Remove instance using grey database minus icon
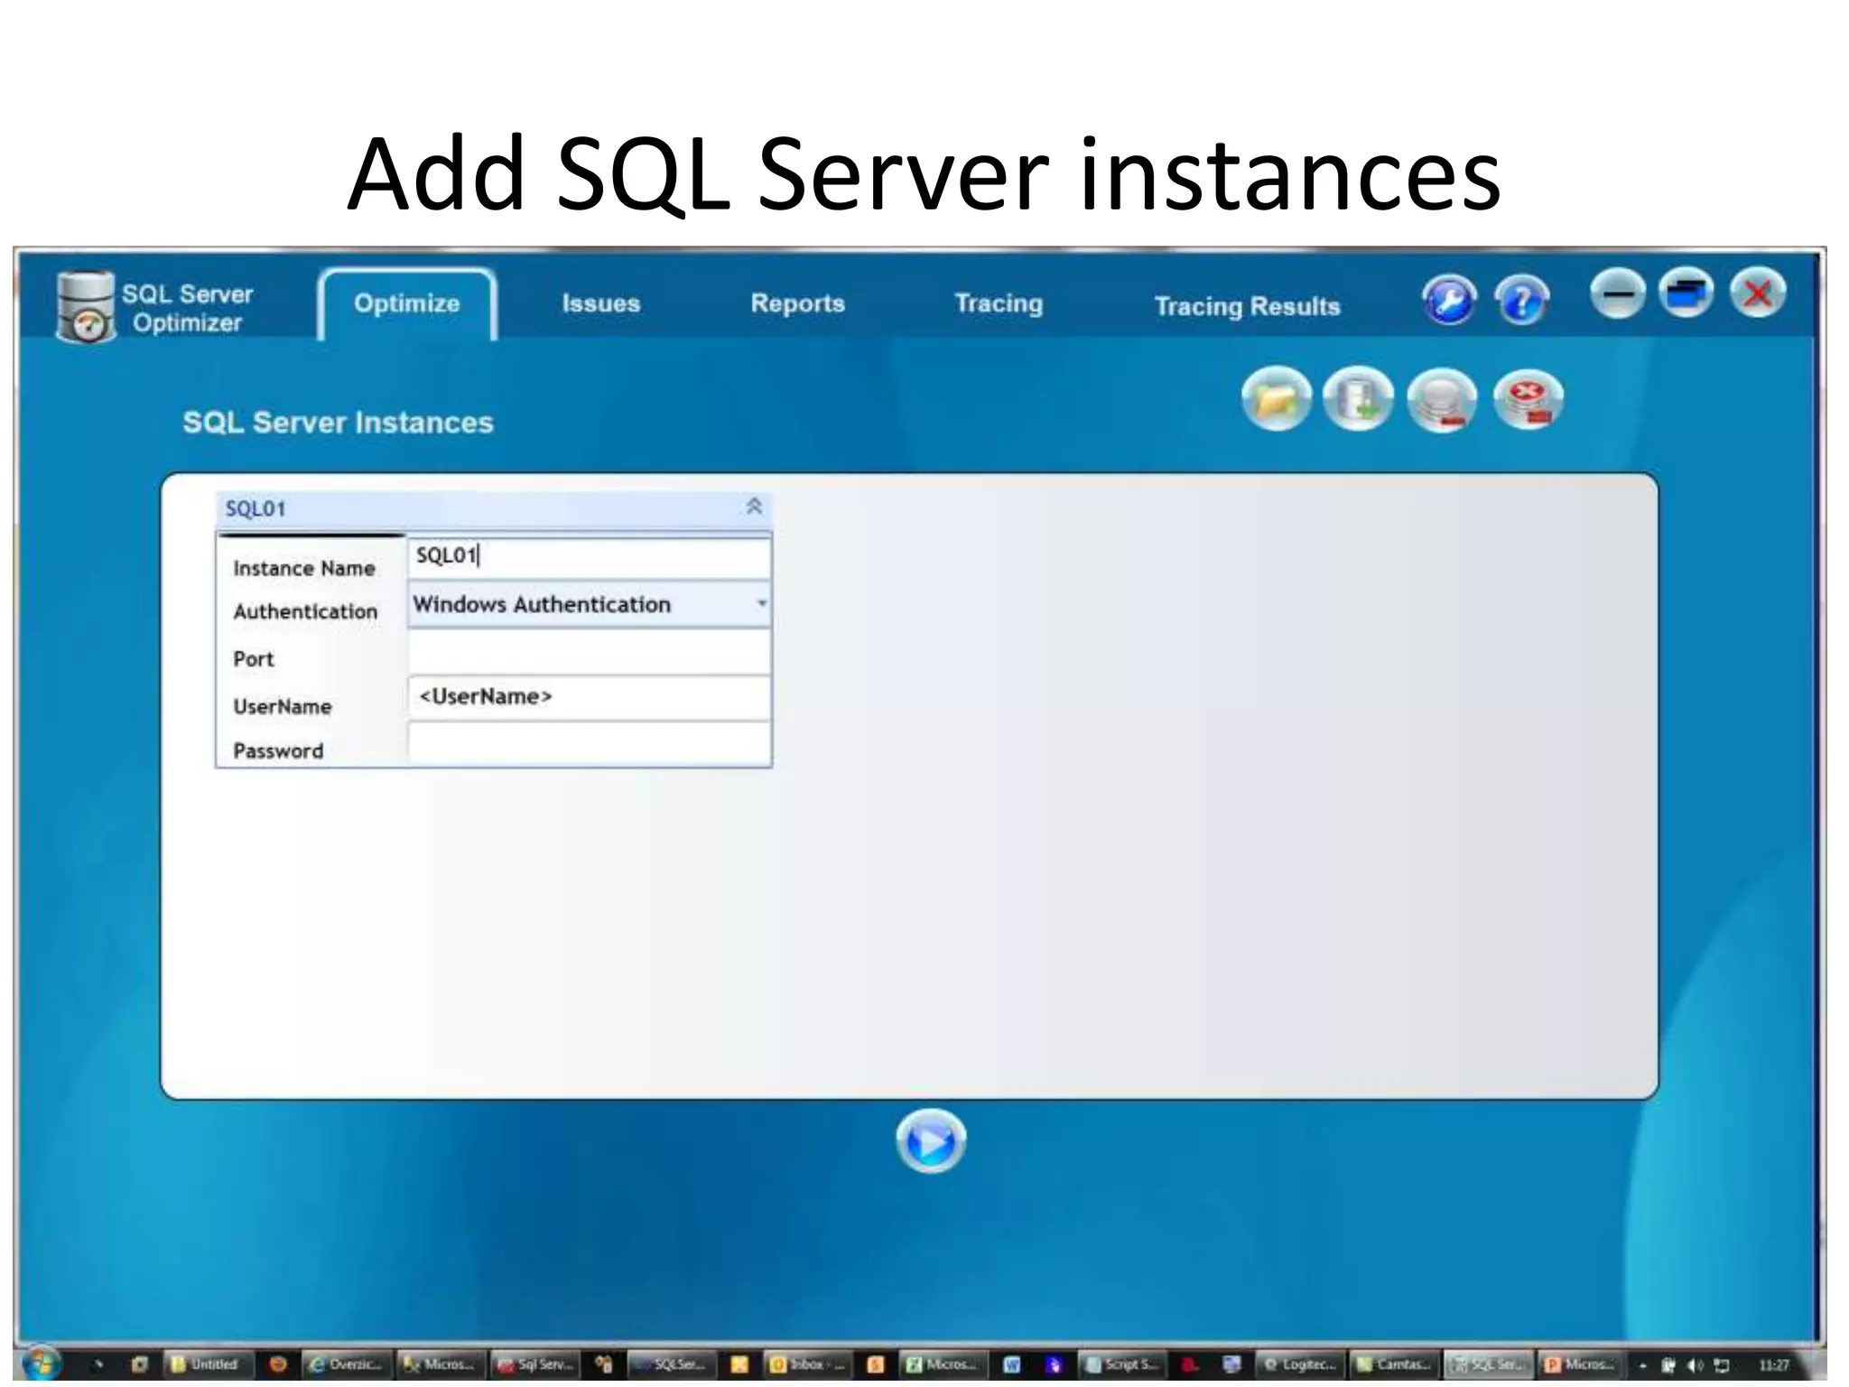 click(x=1442, y=398)
